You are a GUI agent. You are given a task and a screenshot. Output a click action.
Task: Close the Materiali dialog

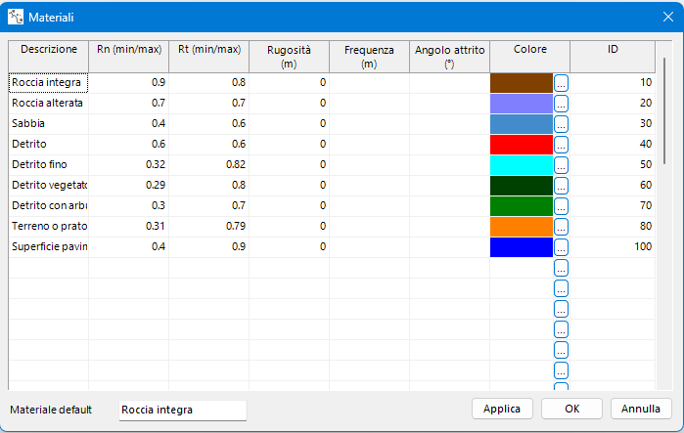(668, 17)
